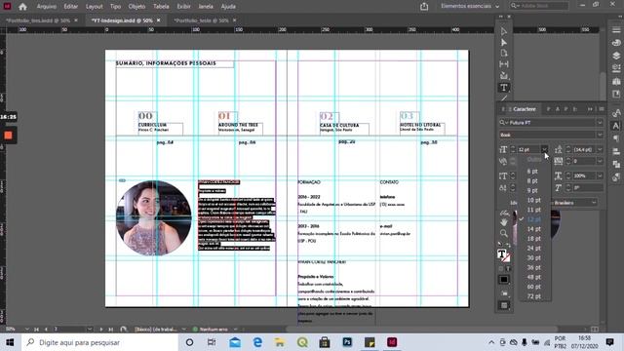Open Tipo menu
This screenshot has width=624, height=351.
(115, 7)
